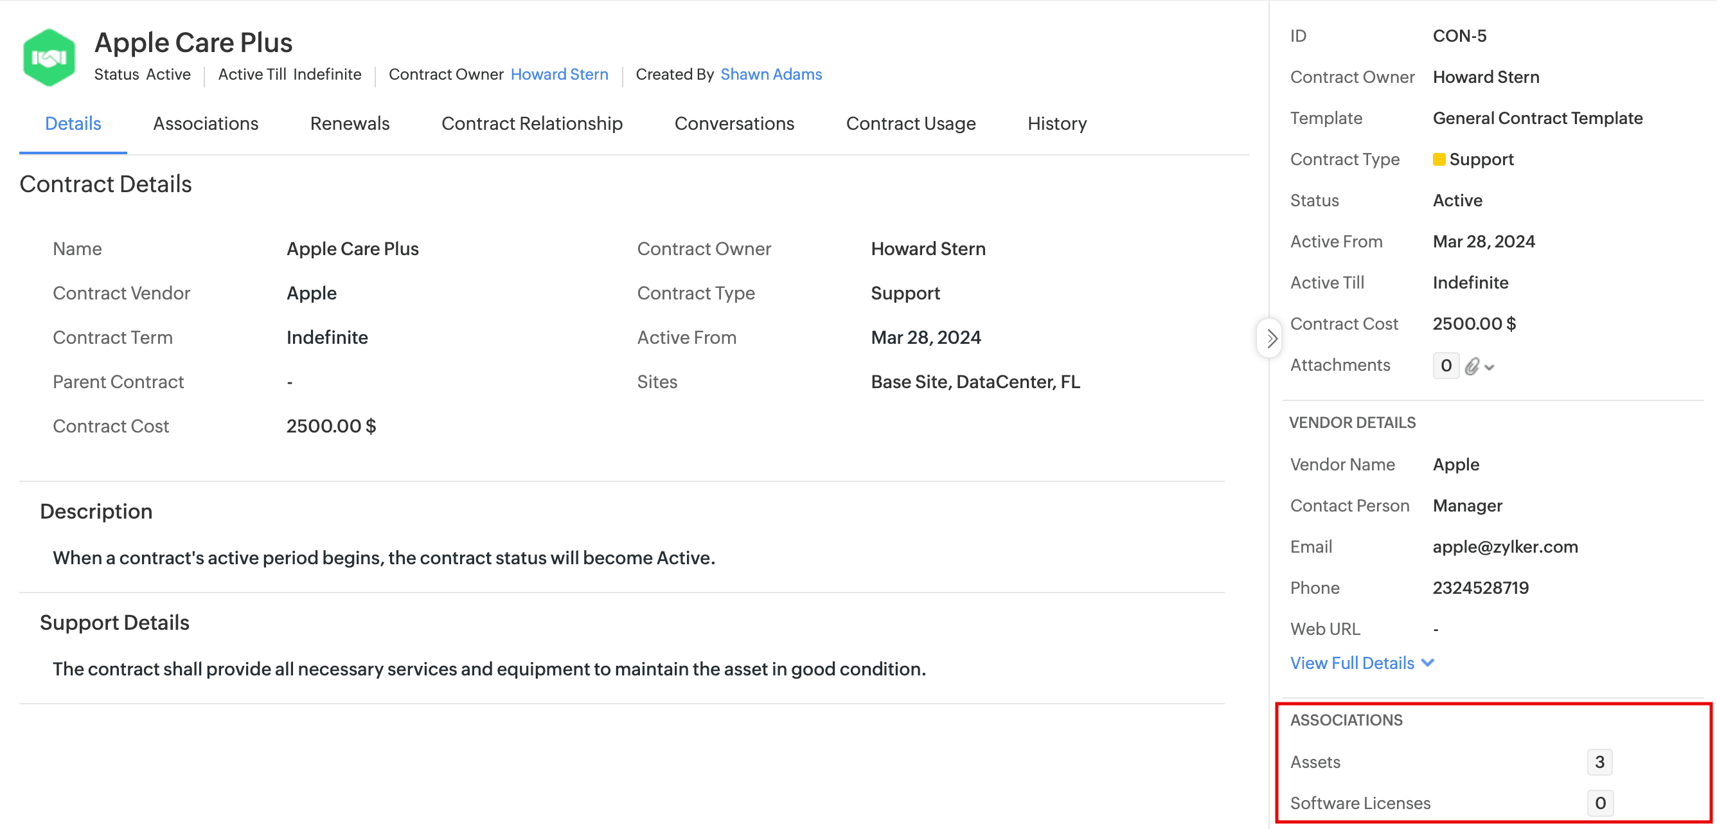Click the Contract Vendor value Apple

coord(312,293)
